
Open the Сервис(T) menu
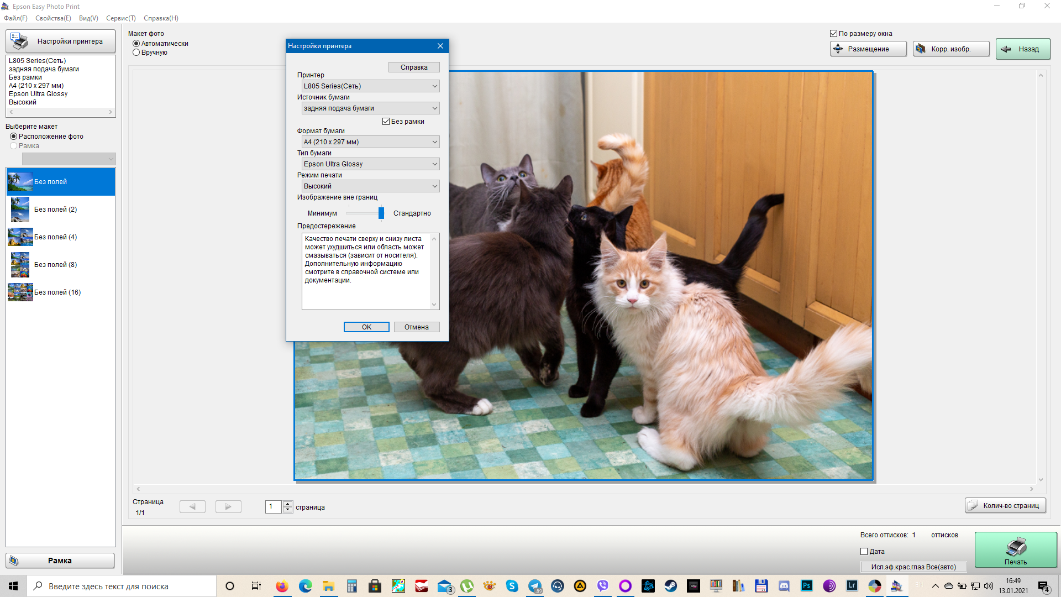[x=120, y=18]
